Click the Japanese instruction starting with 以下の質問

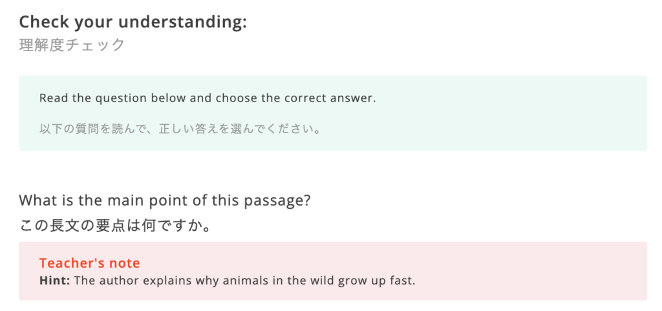pos(180,128)
